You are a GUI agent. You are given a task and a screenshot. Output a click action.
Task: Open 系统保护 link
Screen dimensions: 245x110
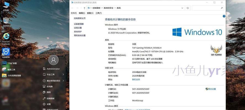[78, 32]
